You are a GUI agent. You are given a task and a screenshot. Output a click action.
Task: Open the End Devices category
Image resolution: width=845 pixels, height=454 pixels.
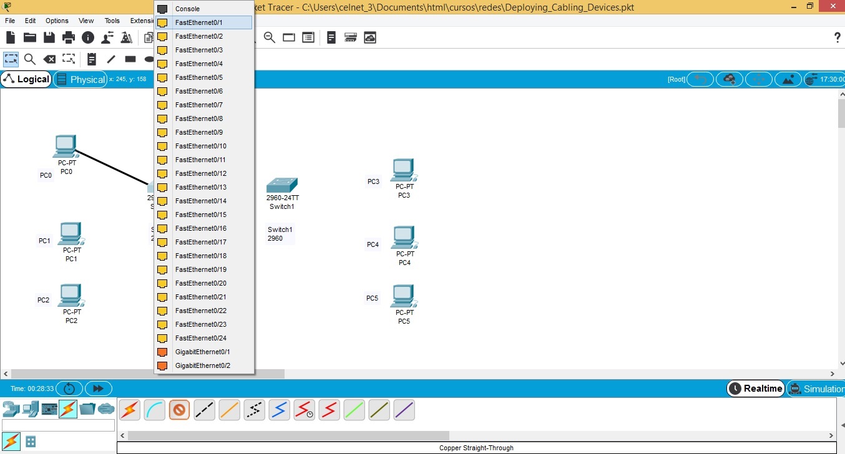click(x=29, y=409)
